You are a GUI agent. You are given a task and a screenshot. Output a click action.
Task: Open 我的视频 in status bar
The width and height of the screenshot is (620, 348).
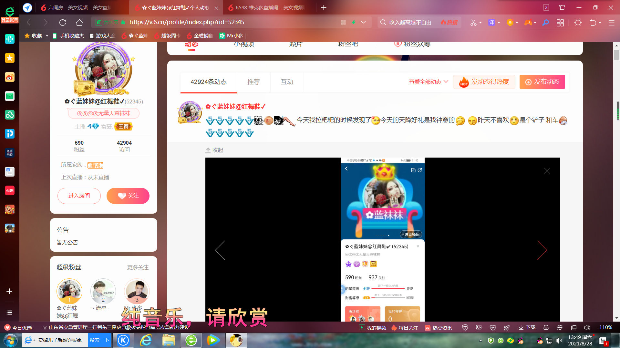[373, 328]
